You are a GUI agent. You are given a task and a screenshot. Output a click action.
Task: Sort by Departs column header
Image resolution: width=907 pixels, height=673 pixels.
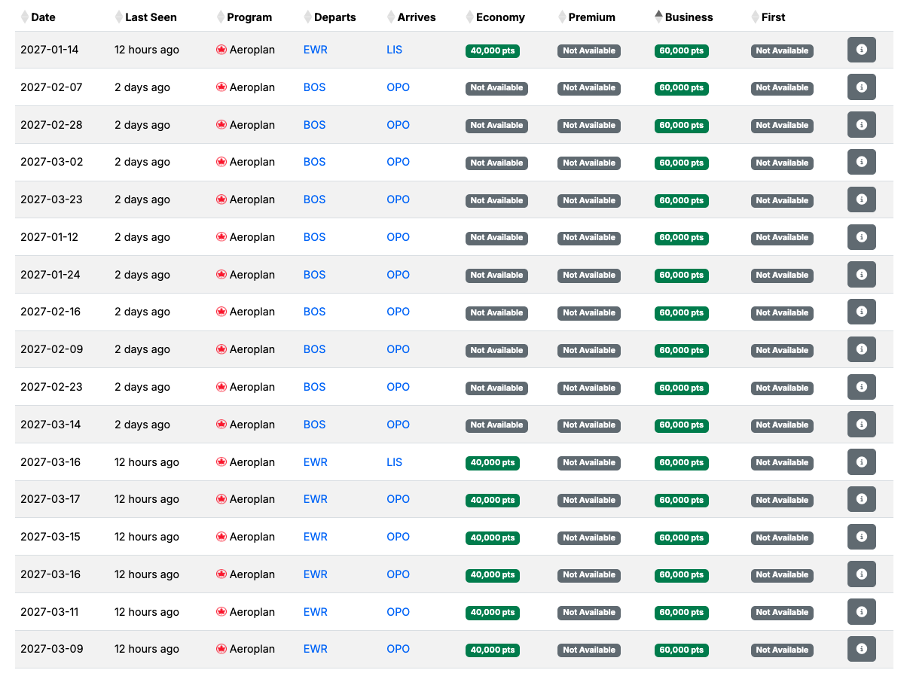[x=330, y=17]
